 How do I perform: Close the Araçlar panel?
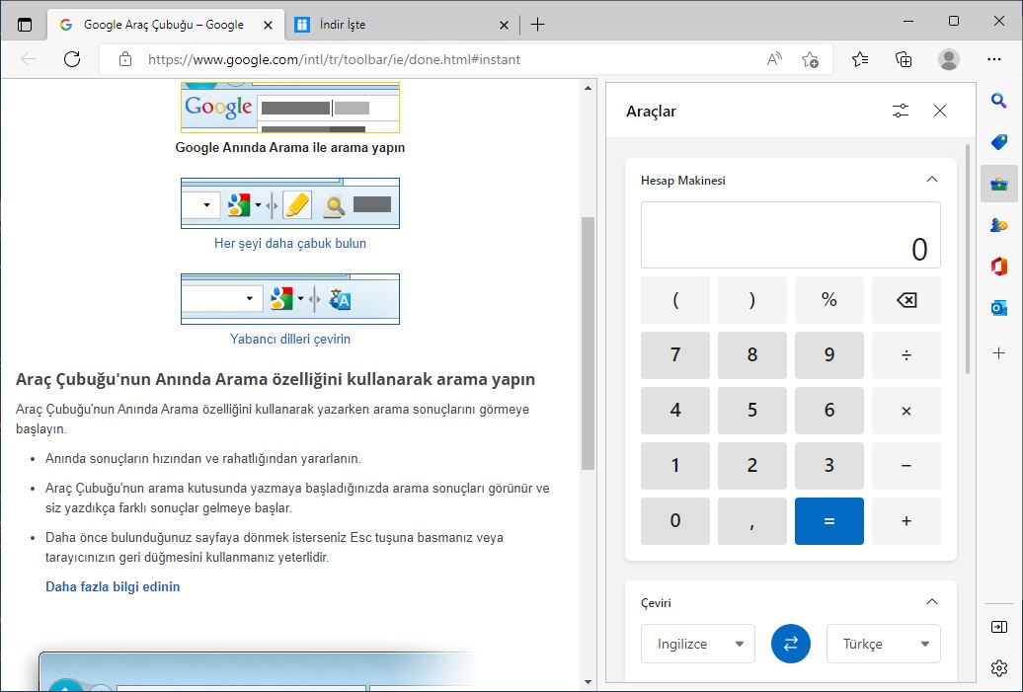click(x=939, y=111)
